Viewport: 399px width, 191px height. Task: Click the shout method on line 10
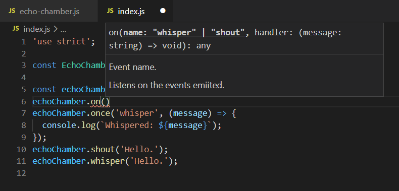point(103,149)
